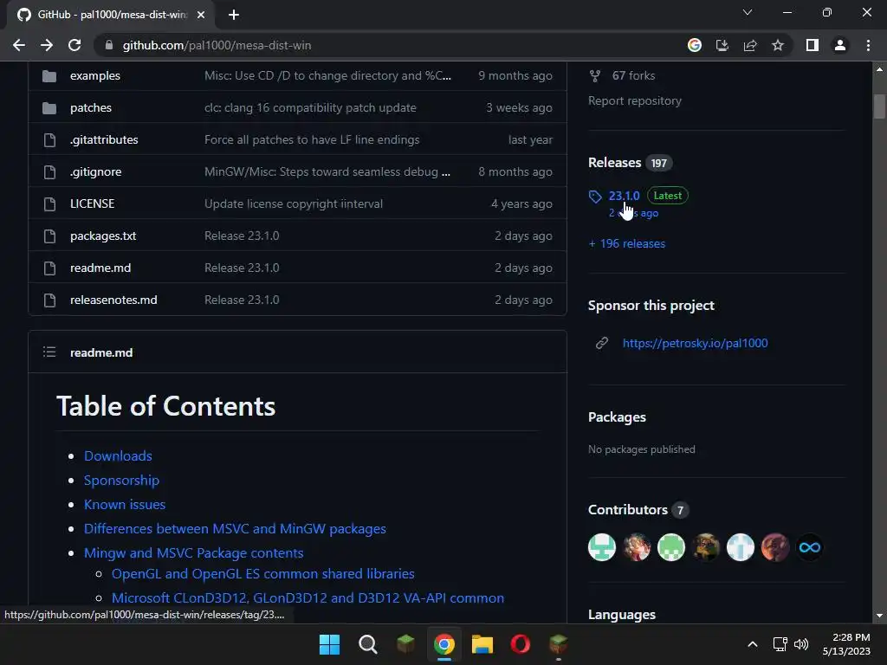
Task: Click the Google icon in address bar
Action: (x=694, y=45)
